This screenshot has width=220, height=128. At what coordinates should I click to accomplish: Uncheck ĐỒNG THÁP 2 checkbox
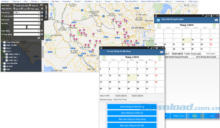point(7,54)
